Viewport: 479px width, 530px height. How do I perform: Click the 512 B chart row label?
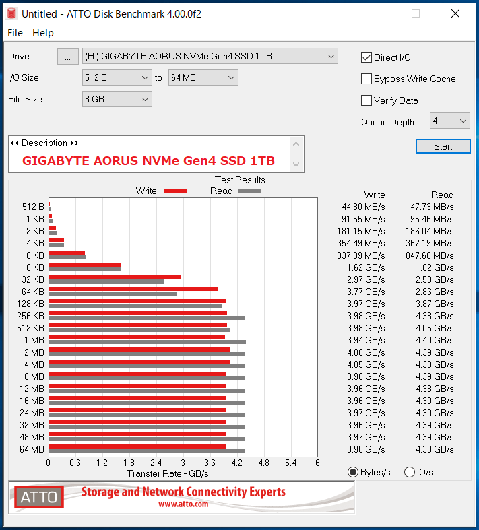point(33,207)
